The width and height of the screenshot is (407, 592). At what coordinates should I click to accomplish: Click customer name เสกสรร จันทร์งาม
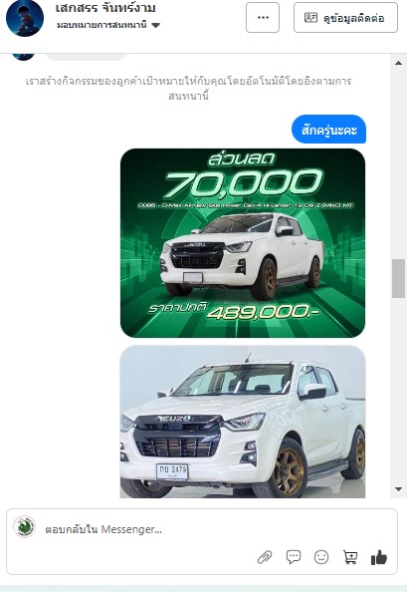[x=105, y=8]
